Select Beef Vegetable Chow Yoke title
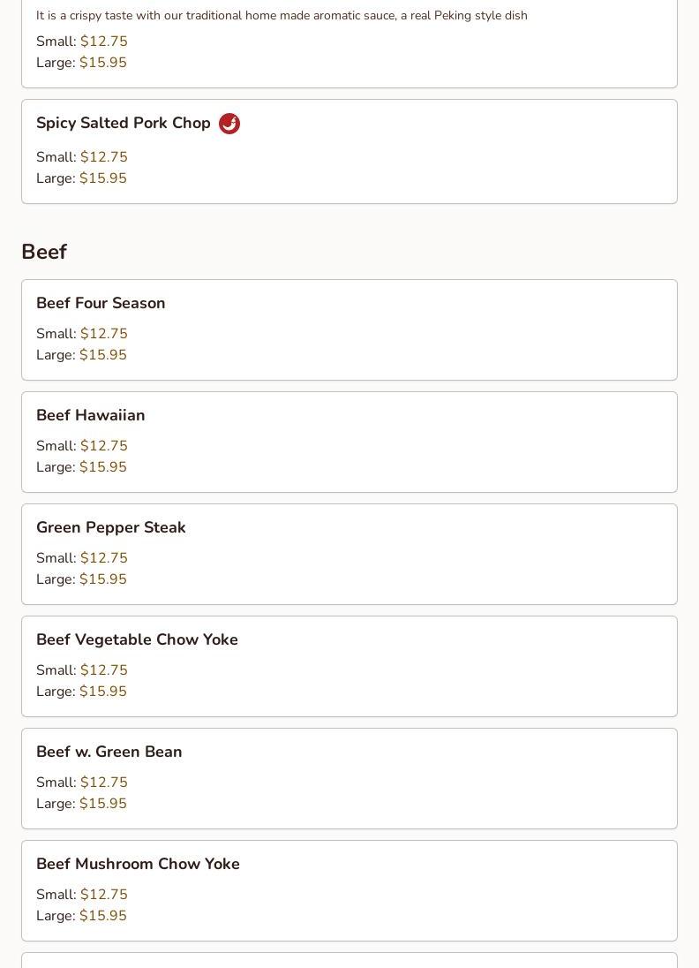Image resolution: width=699 pixels, height=968 pixels. pyautogui.click(x=137, y=639)
